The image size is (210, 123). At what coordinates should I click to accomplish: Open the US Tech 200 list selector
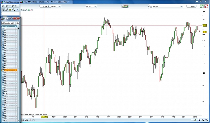pos(8,23)
